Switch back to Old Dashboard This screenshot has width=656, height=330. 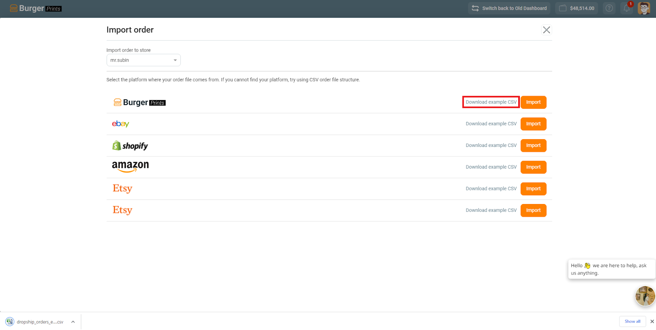coord(509,8)
